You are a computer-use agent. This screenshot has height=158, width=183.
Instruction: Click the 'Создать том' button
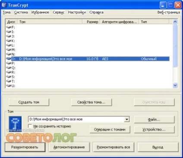click(x=29, y=102)
